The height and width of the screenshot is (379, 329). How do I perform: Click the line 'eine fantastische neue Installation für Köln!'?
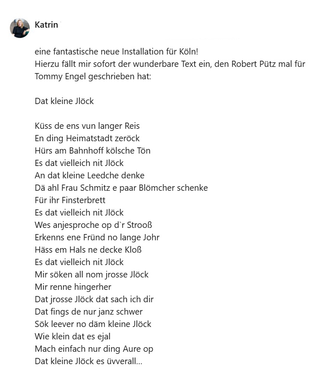(x=117, y=52)
